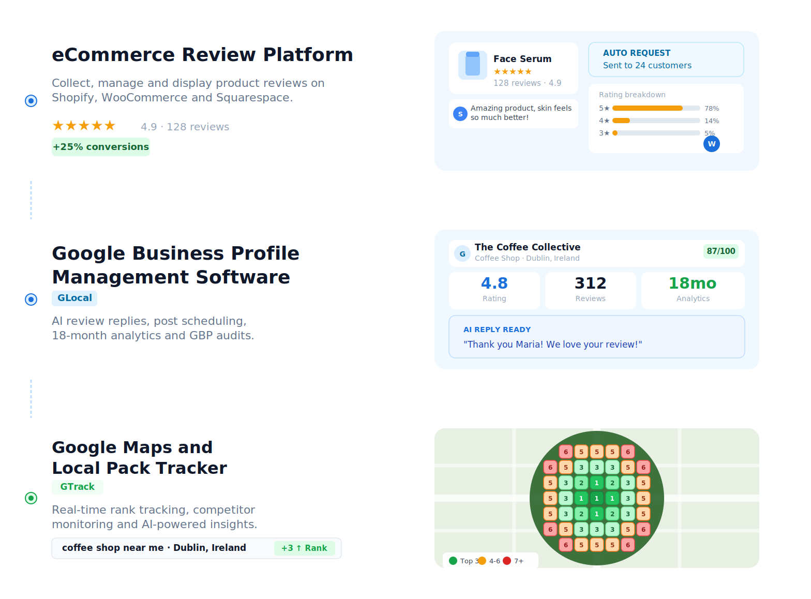Click the orange 4-6 legend dot
Viewport: 811px width, 599px height.
click(x=482, y=561)
